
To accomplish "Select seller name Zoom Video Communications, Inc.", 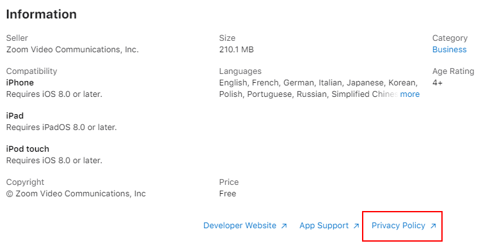I will click(72, 50).
